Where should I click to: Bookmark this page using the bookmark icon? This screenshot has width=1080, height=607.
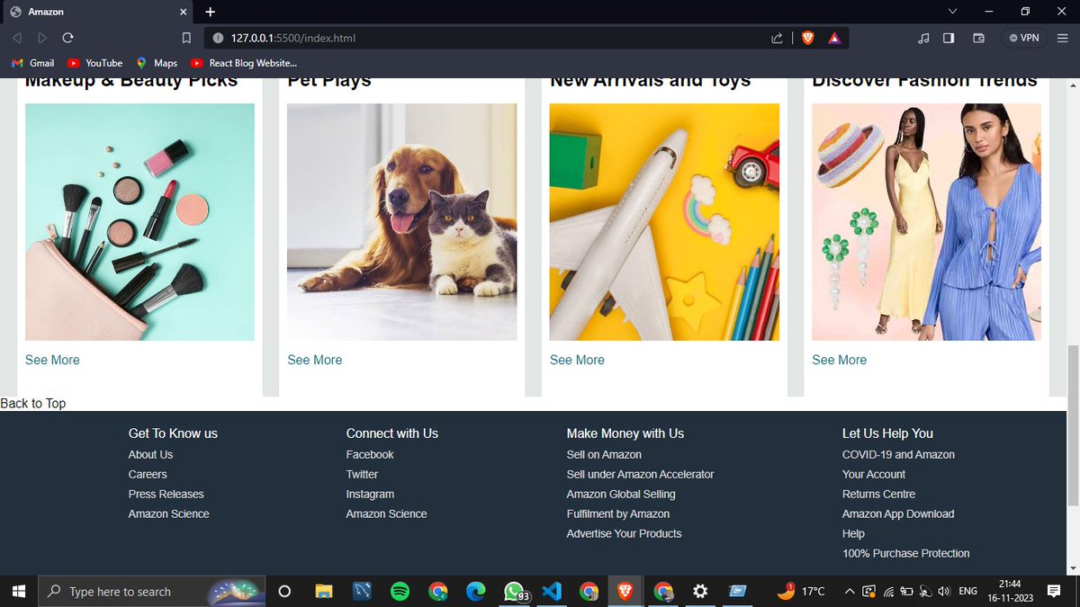[x=186, y=38]
